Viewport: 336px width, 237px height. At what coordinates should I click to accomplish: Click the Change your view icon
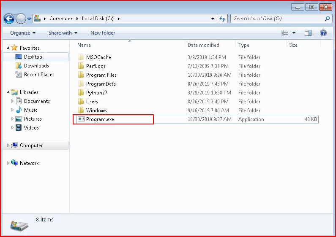click(x=284, y=33)
